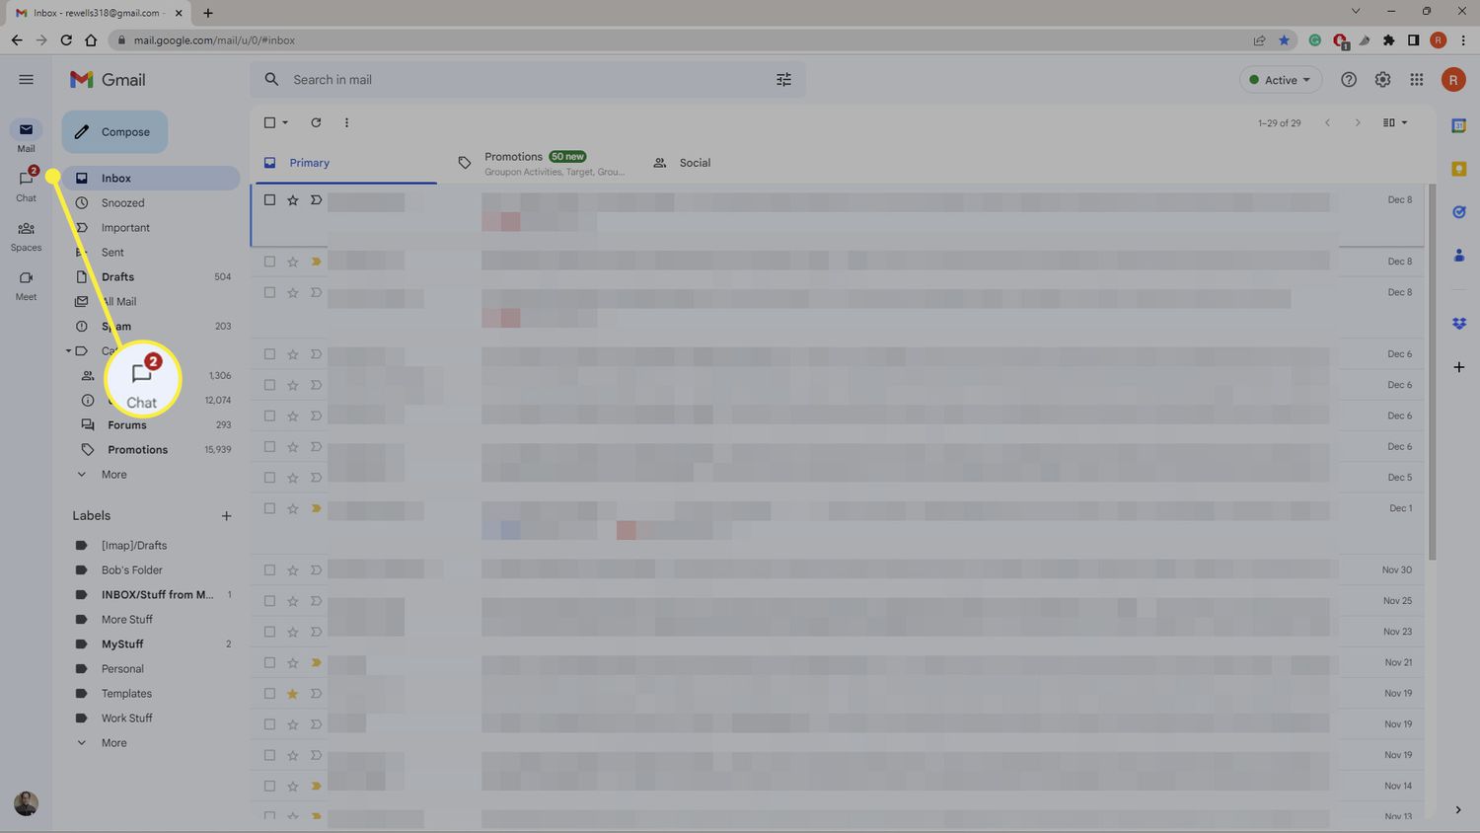Show search options filter icon
Screen dimensions: 1480x833
[783, 80]
